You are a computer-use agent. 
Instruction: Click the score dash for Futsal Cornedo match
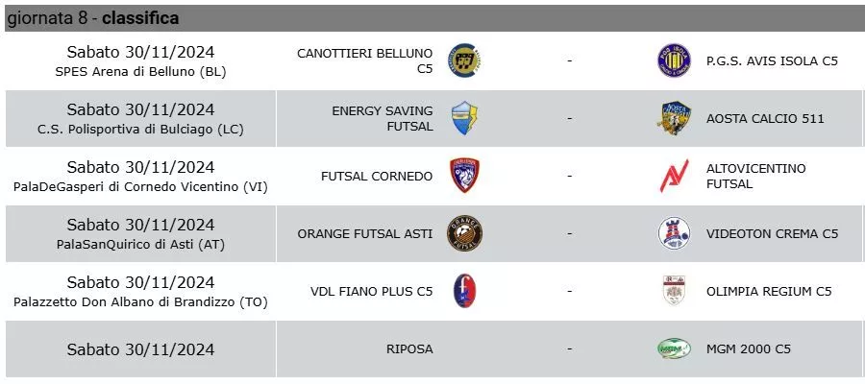[x=569, y=176]
